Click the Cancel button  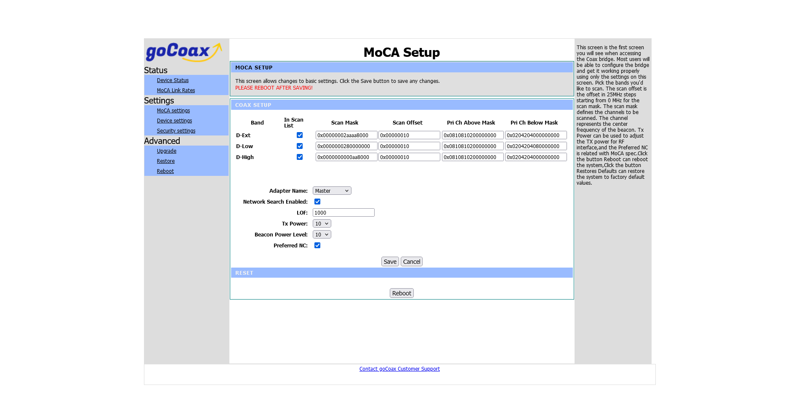point(412,262)
